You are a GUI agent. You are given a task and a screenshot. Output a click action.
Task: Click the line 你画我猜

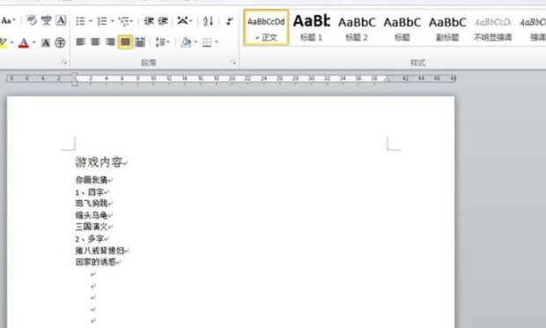point(92,180)
